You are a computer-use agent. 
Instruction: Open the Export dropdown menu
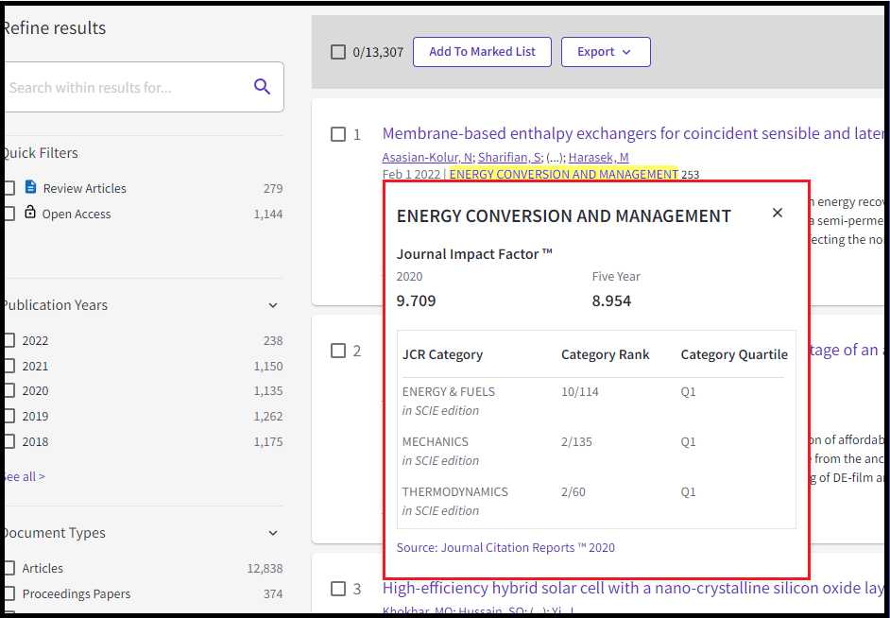(x=606, y=52)
